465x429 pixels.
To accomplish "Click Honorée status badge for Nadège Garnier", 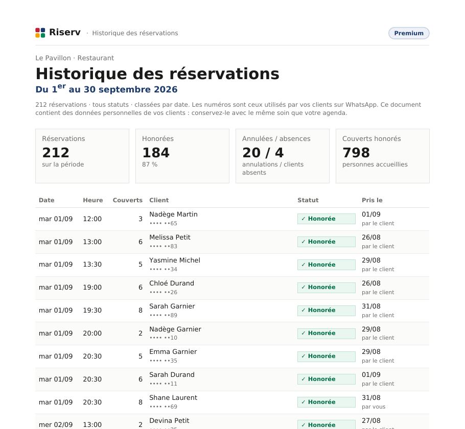I will [x=326, y=333].
